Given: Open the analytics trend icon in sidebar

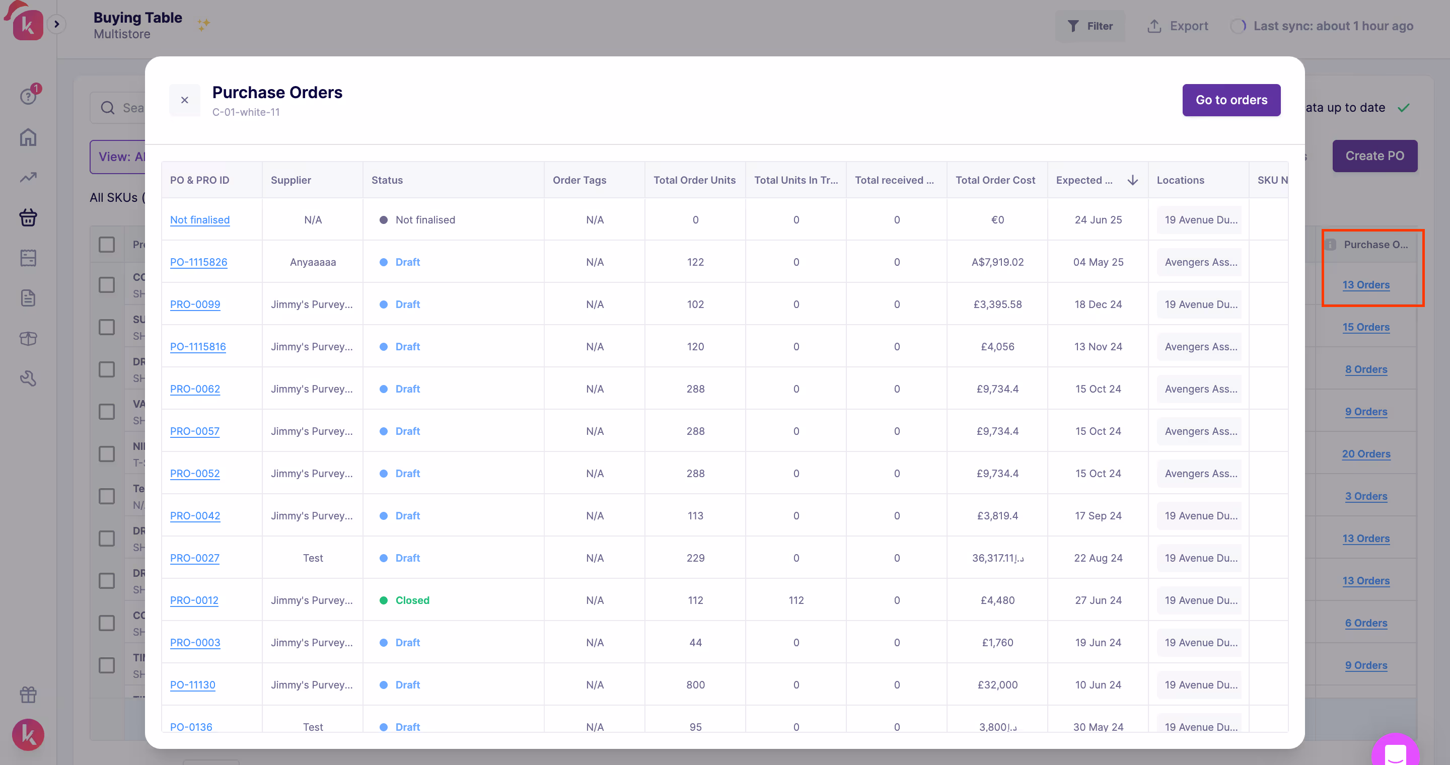Looking at the screenshot, I should (x=28, y=178).
